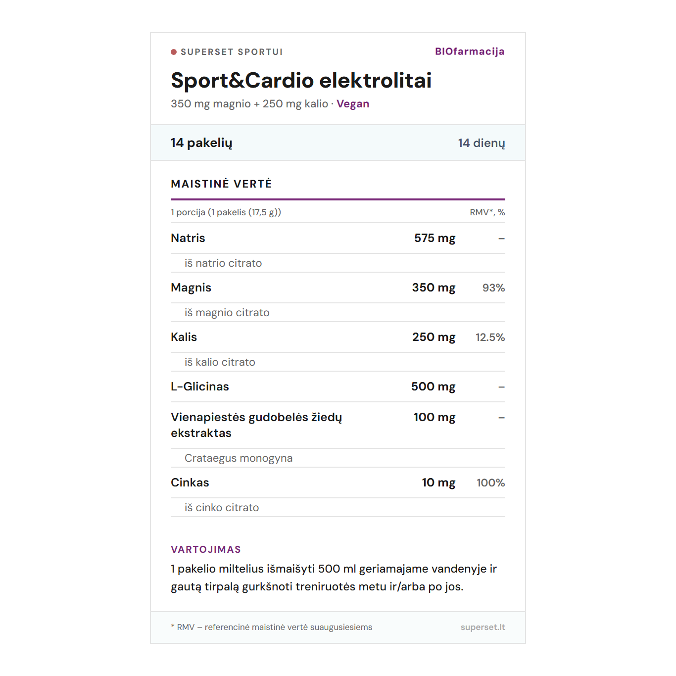Click the Vegan label in subtitle
The width and height of the screenshot is (676, 676).
pos(352,104)
